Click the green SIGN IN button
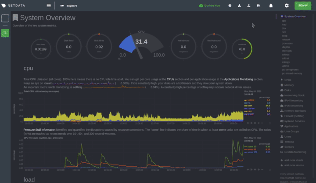 [x=303, y=5]
